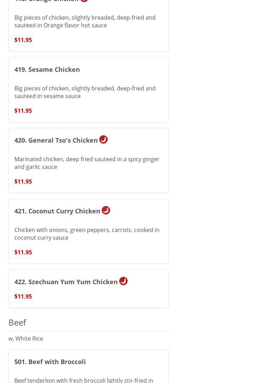Click the General Tso's Chicken $11.95 price
270x383 pixels.
point(23,182)
